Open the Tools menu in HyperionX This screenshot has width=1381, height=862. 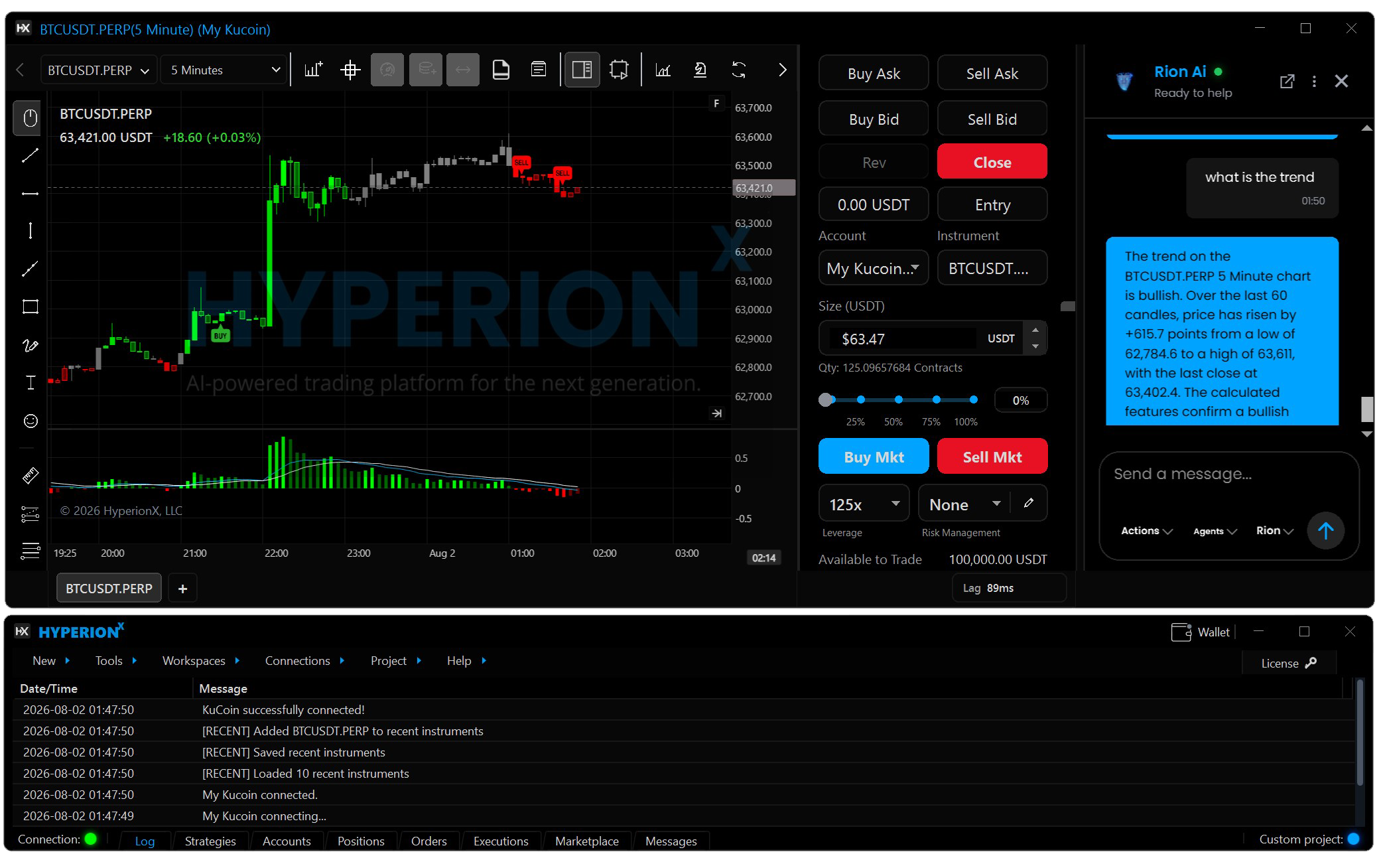pos(116,660)
